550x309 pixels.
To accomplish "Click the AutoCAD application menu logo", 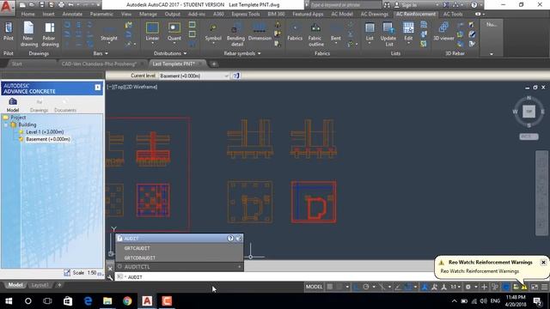I will point(7,6).
